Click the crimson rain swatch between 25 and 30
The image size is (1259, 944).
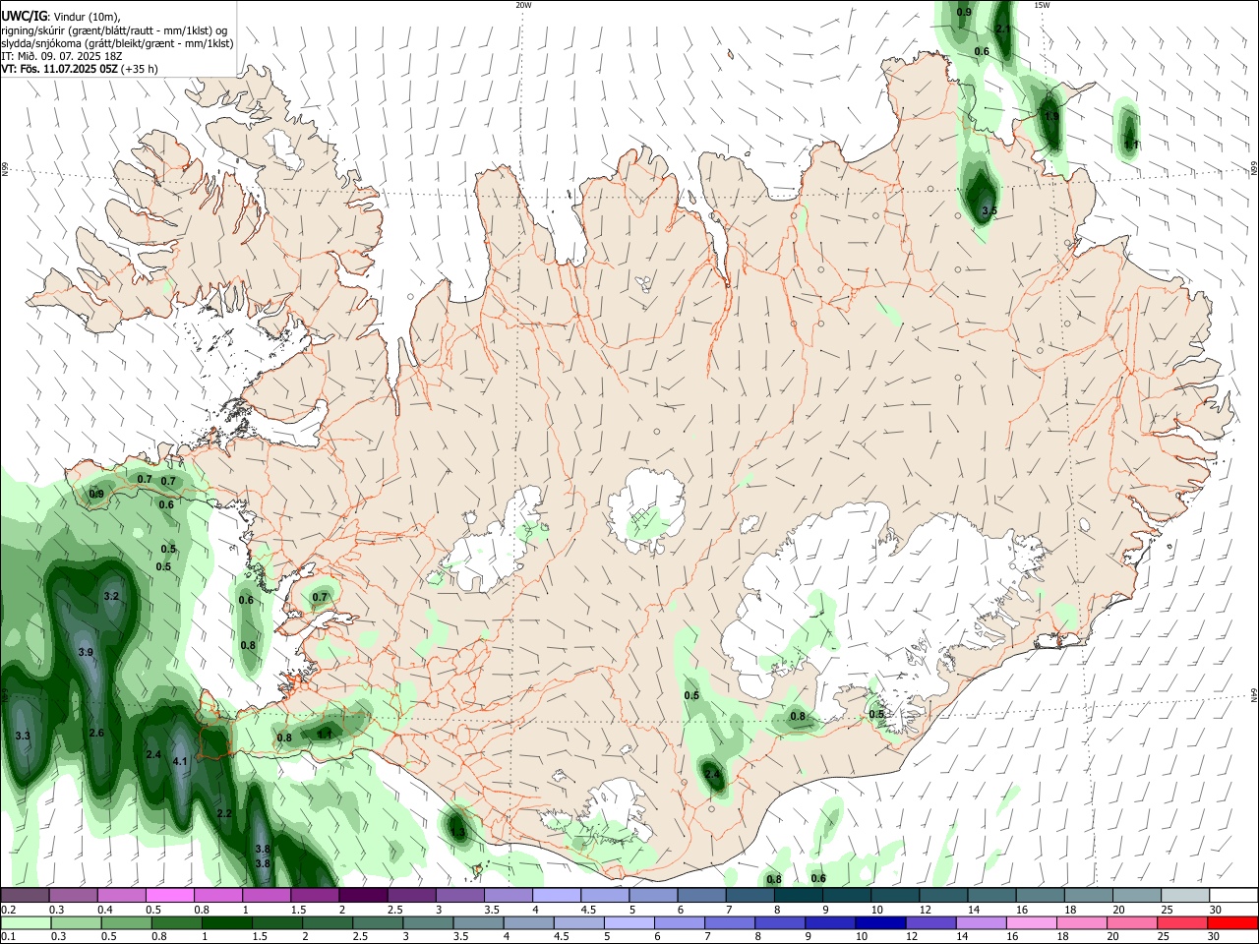[1181, 922]
